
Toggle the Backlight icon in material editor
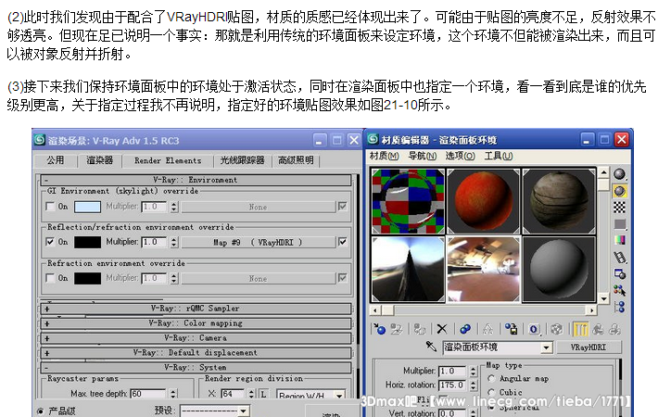[619, 191]
